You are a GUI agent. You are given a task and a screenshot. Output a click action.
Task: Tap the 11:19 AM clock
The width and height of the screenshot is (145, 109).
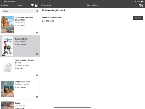pyautogui.click(x=4, y=1)
